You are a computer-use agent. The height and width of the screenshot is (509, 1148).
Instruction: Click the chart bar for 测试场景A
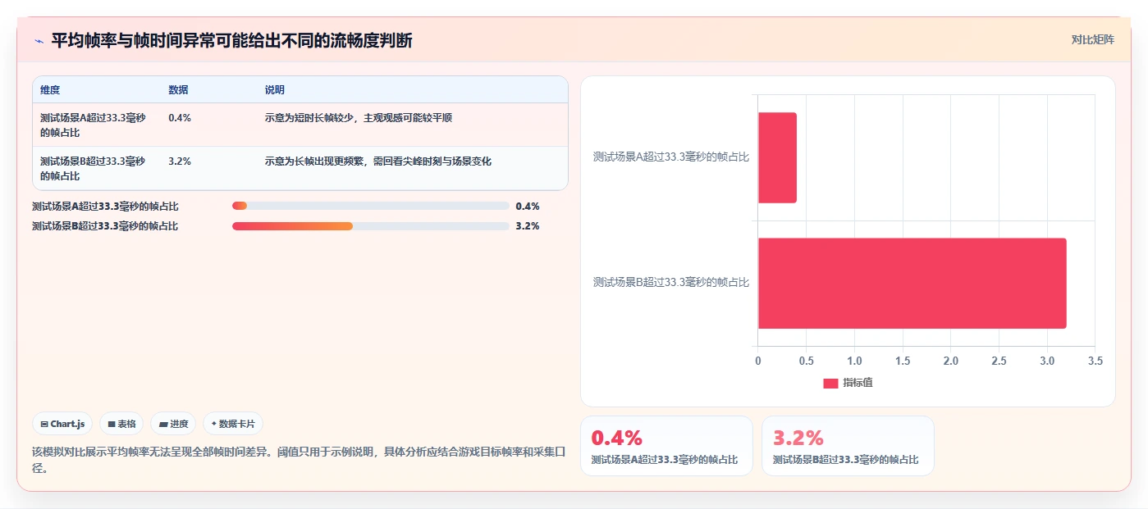click(777, 157)
